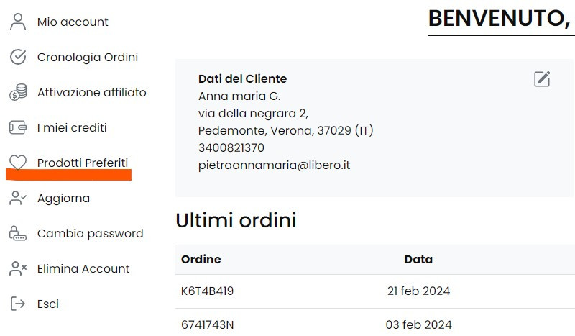575x336 pixels.
Task: Open order K6T4B419
Action: pos(207,291)
